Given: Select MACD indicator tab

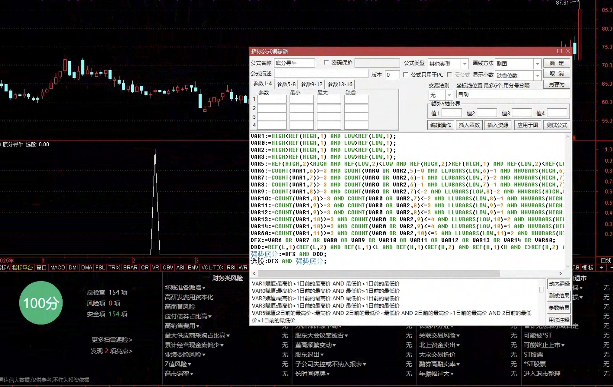Looking at the screenshot, I should (57, 268).
